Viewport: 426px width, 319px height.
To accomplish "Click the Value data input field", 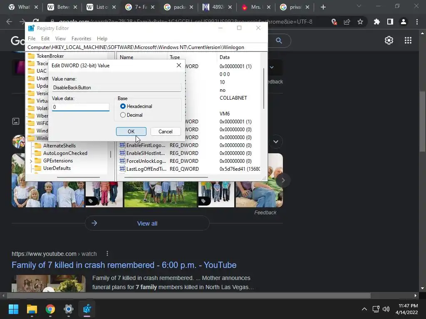I will [x=80, y=107].
